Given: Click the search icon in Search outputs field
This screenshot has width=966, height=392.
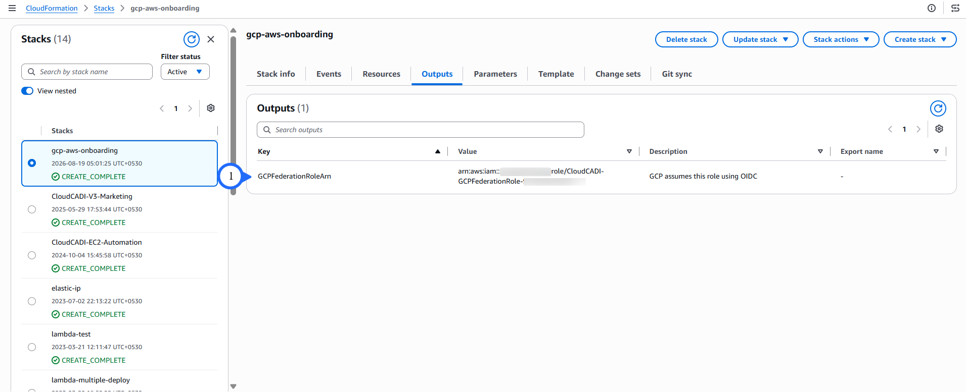Looking at the screenshot, I should click(x=267, y=130).
